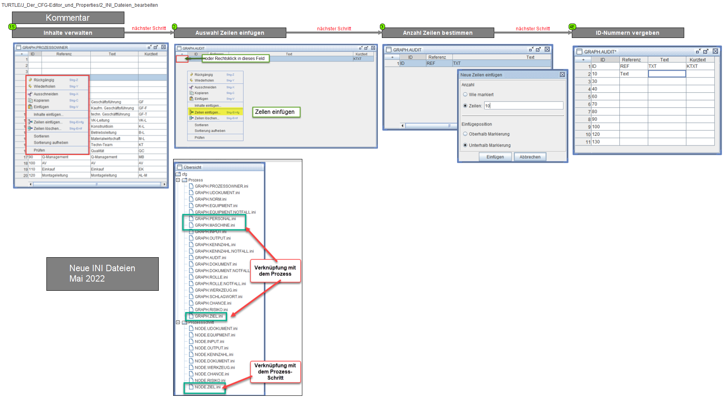727x399 pixels.
Task: Click the left scroll arrow in GRAPH.PROZESSOWNER
Action: [x=31, y=184]
